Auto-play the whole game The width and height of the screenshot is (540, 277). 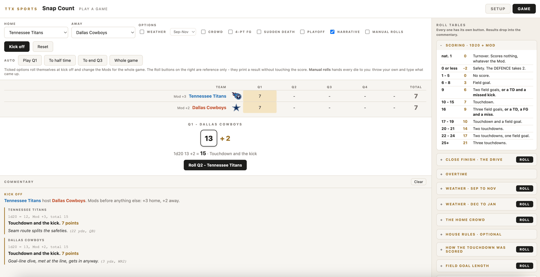pyautogui.click(x=126, y=60)
